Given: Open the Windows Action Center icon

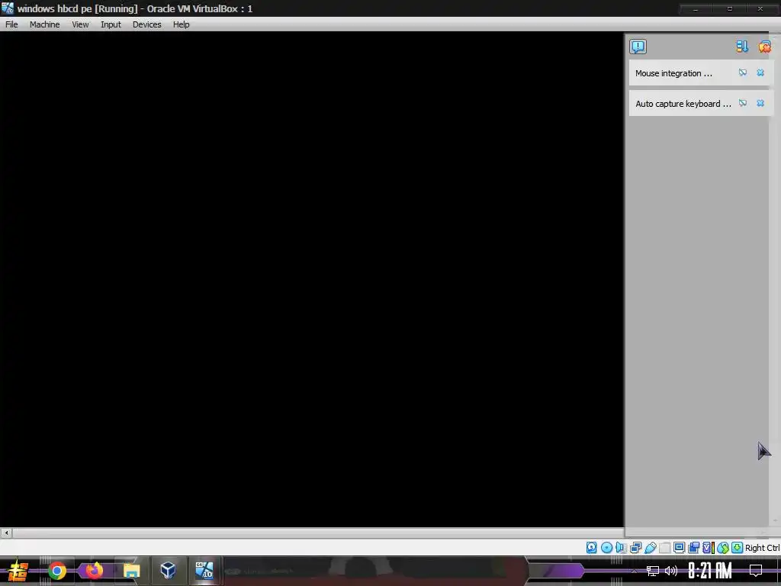Looking at the screenshot, I should coord(756,571).
